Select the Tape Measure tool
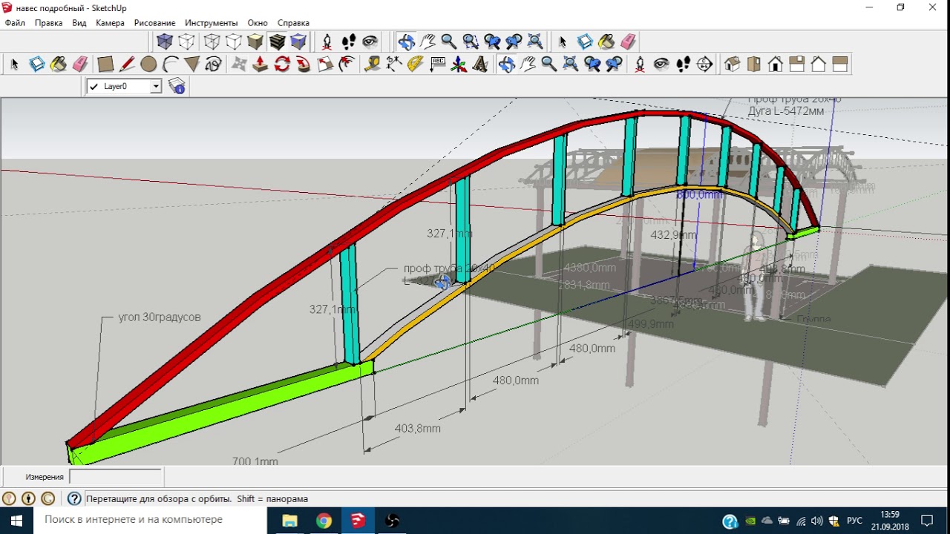Screen dimensions: 950x534 [x=373, y=65]
